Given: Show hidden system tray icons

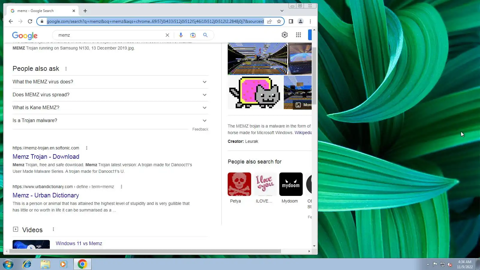Looking at the screenshot, I should click(428, 264).
